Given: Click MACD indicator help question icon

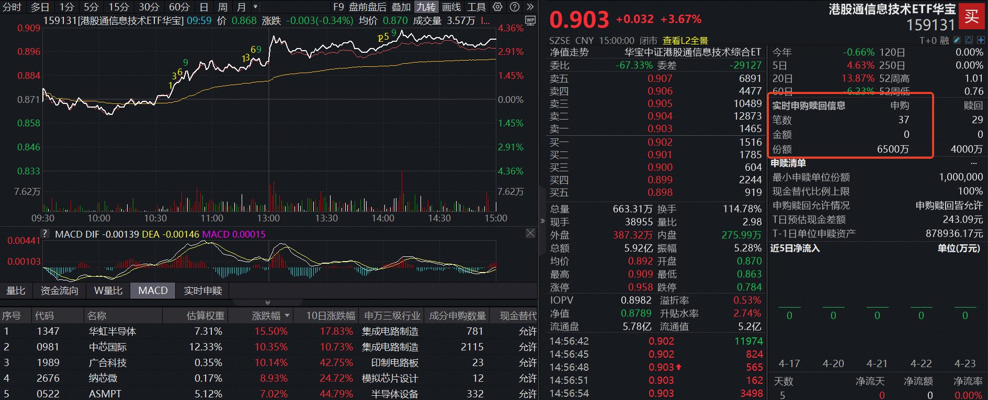Looking at the screenshot, I should (x=45, y=234).
